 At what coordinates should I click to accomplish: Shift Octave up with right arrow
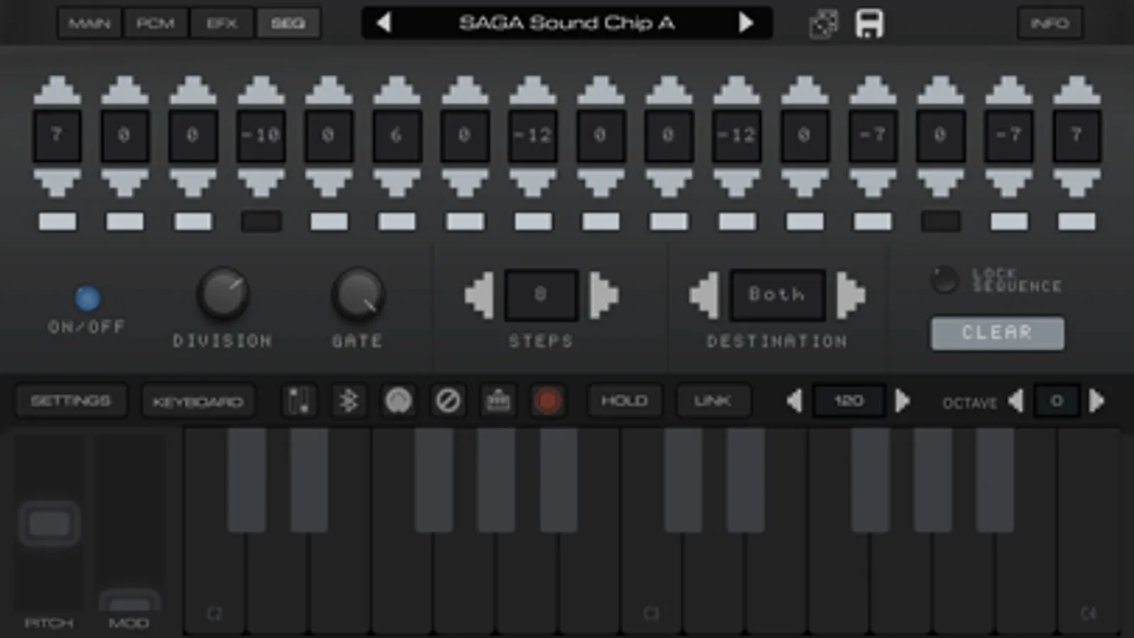[x=1096, y=401]
